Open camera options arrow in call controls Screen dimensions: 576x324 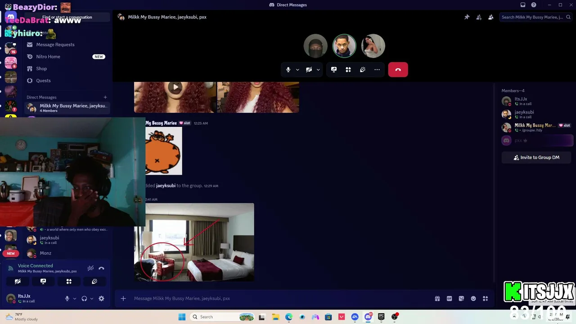[x=318, y=70]
